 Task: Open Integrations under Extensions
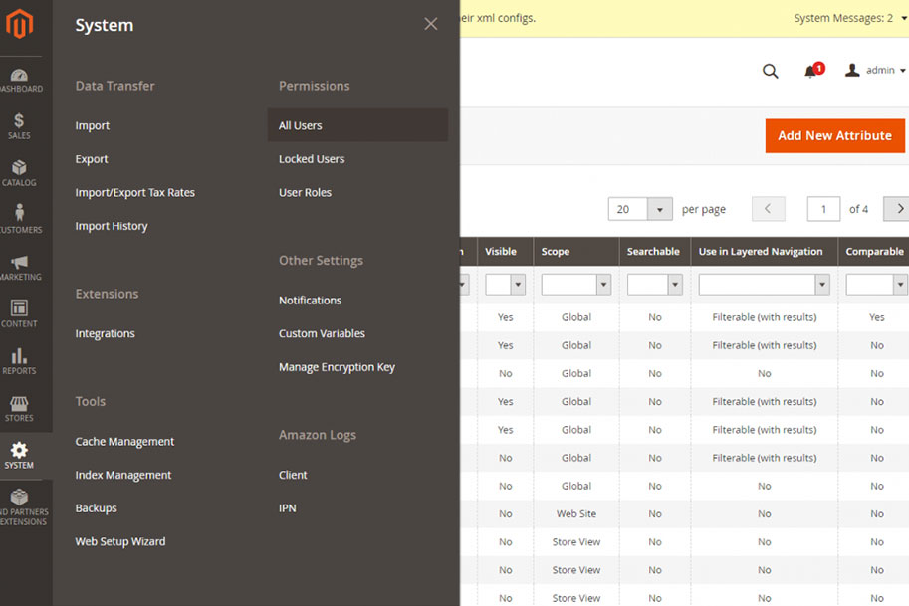105,333
